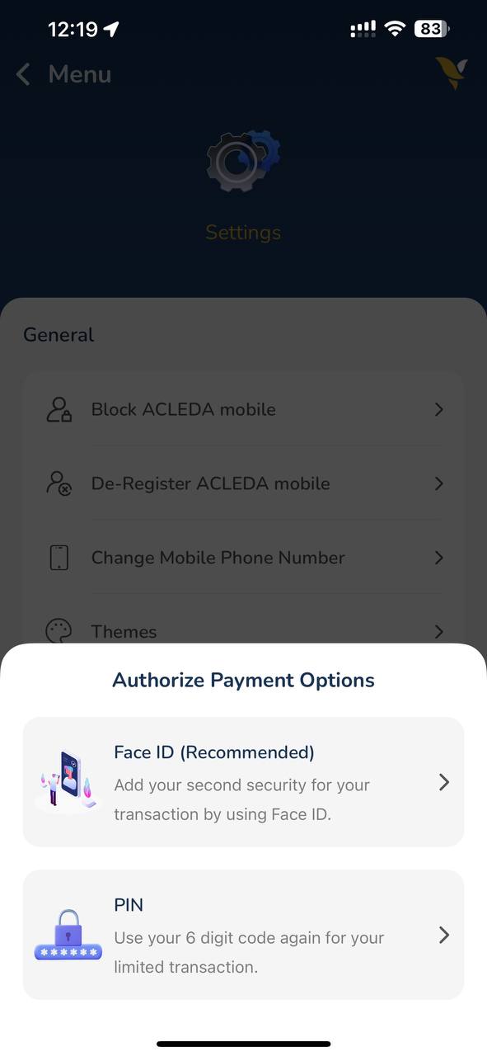
Task: Open De-Register ACLEDA mobile chevron arrow
Action: pos(439,483)
